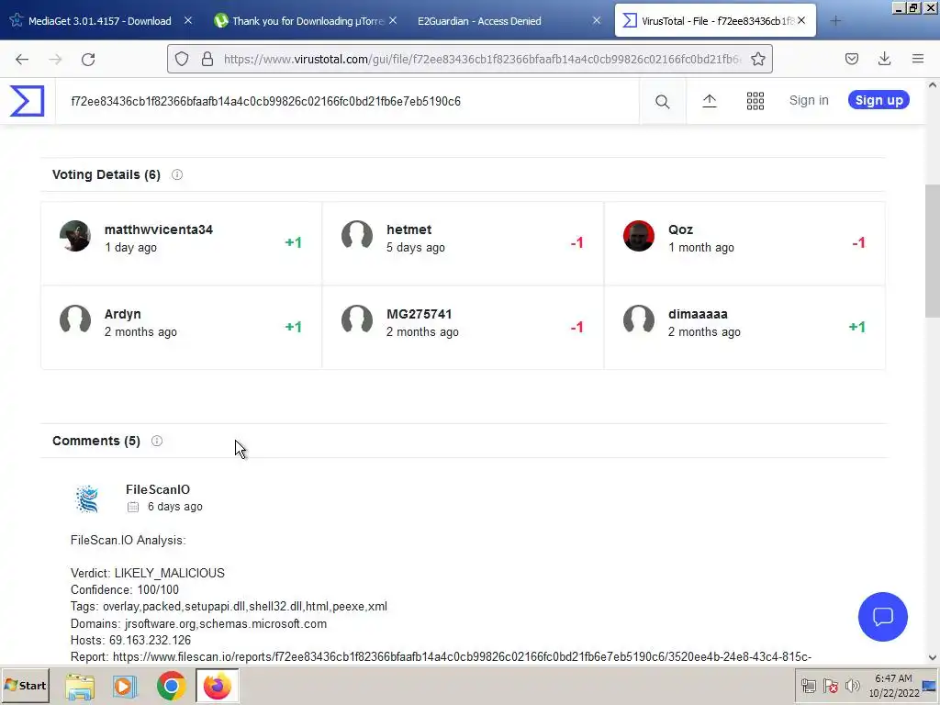Open Chrome from the taskbar
The image size is (940, 705).
tap(171, 686)
